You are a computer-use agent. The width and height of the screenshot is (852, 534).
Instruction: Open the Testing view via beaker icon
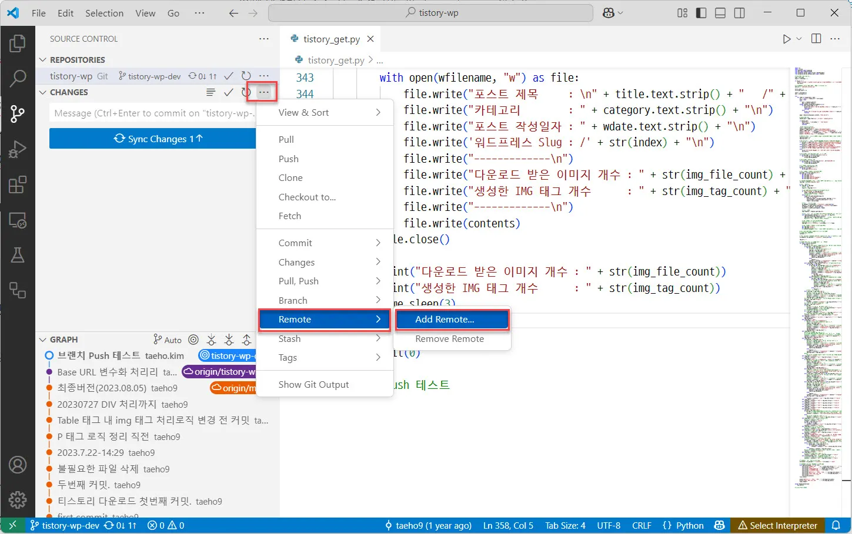click(18, 254)
